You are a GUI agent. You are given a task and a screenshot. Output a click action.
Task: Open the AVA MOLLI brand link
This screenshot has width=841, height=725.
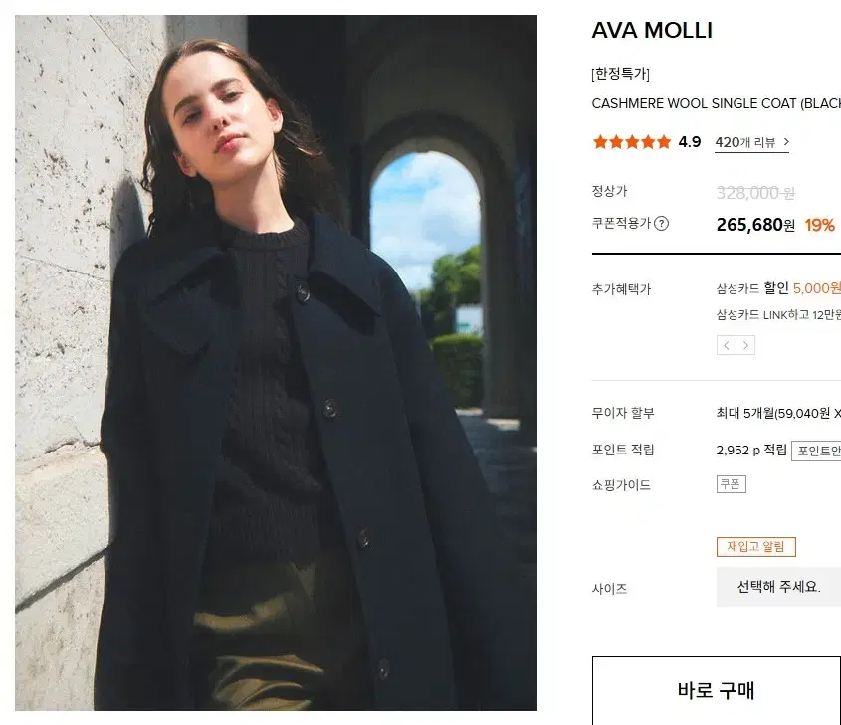[x=652, y=31]
